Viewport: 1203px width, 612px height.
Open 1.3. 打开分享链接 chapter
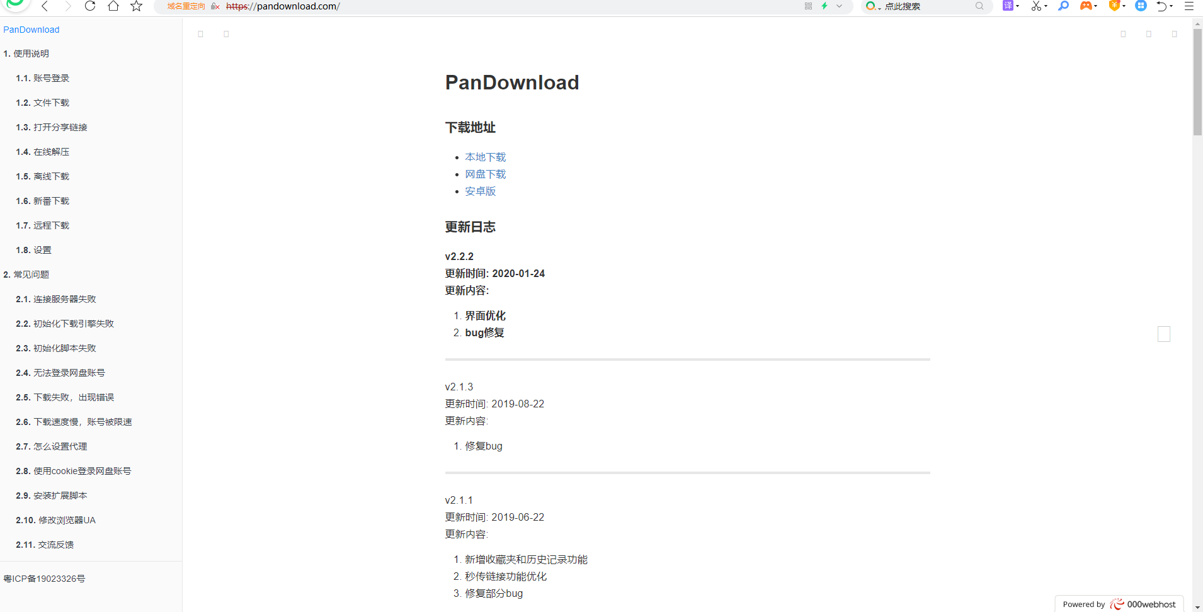[x=52, y=127]
